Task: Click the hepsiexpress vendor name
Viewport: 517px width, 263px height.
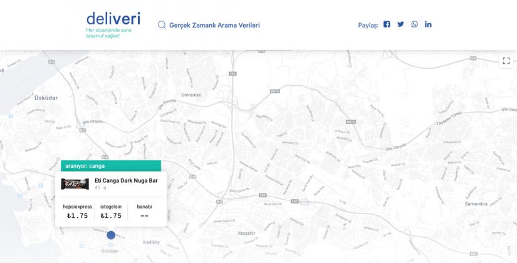Action: 78,207
